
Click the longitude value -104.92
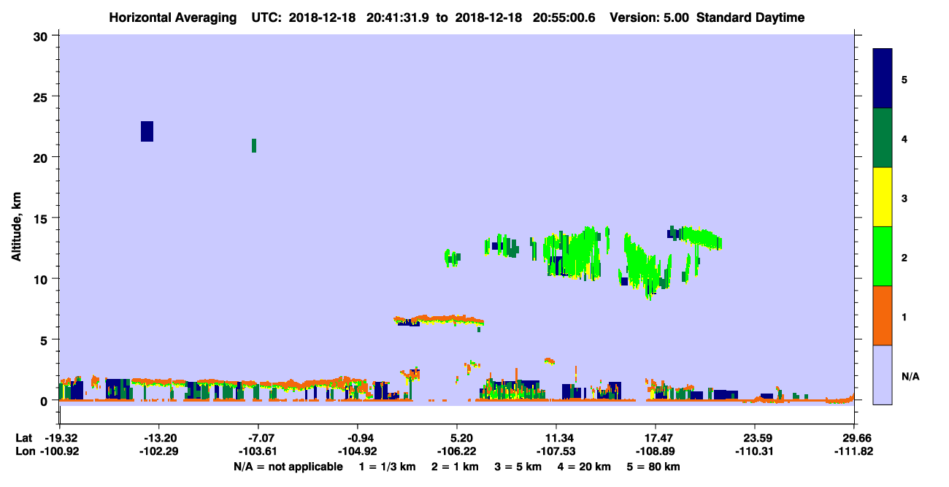tap(357, 451)
